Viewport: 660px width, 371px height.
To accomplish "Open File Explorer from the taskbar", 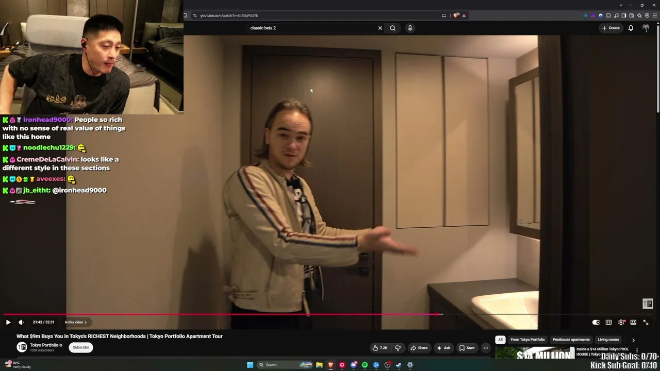I will point(319,365).
